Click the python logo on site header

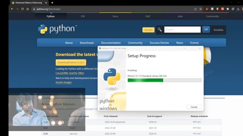coord(57,29)
